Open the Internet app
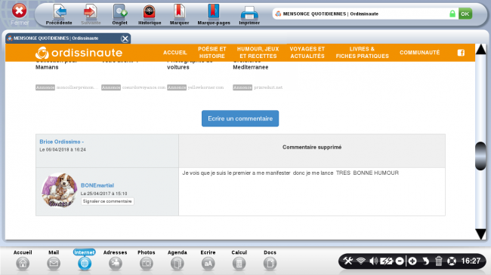The image size is (491, 275). (85, 260)
